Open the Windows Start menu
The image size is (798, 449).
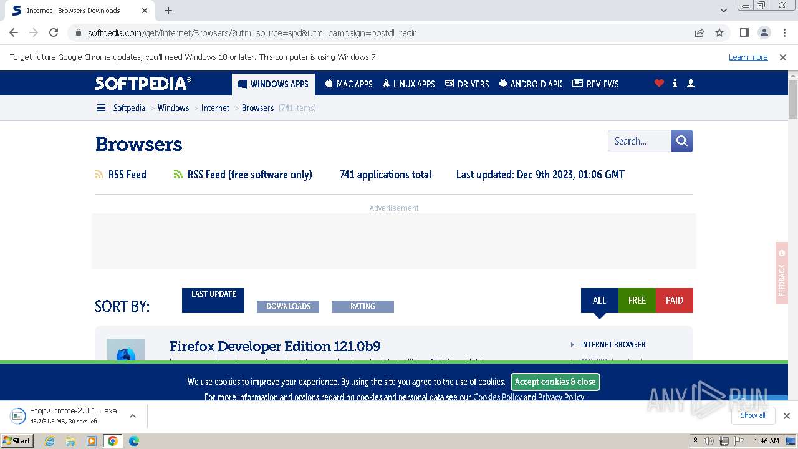tap(17, 440)
